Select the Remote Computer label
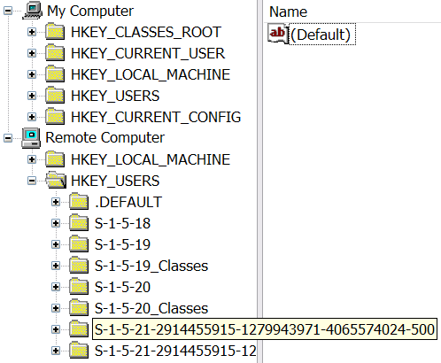441x363 pixels. pos(104,138)
